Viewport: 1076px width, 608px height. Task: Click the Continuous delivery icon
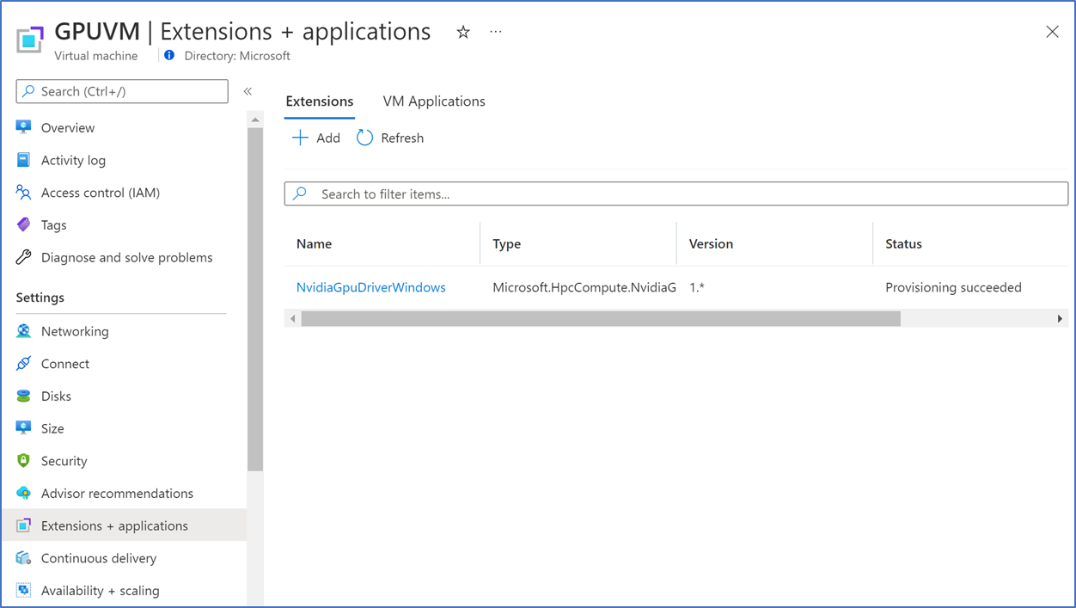click(x=24, y=558)
